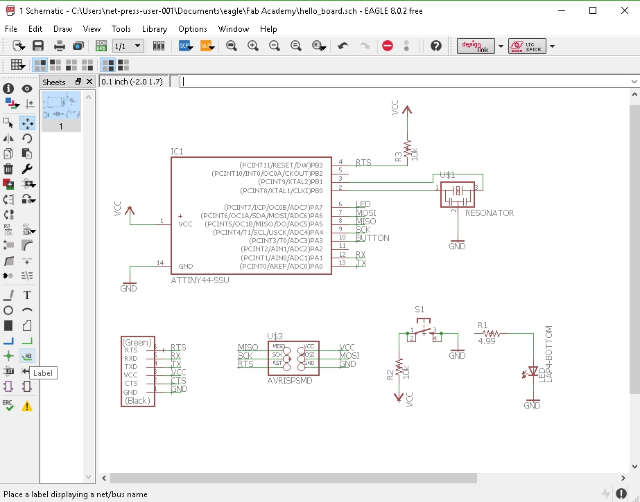640x502 pixels.
Task: Select the Module tool
Action: click(x=8, y=386)
